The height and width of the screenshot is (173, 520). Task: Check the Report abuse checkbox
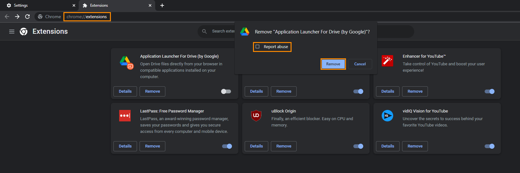click(x=257, y=47)
